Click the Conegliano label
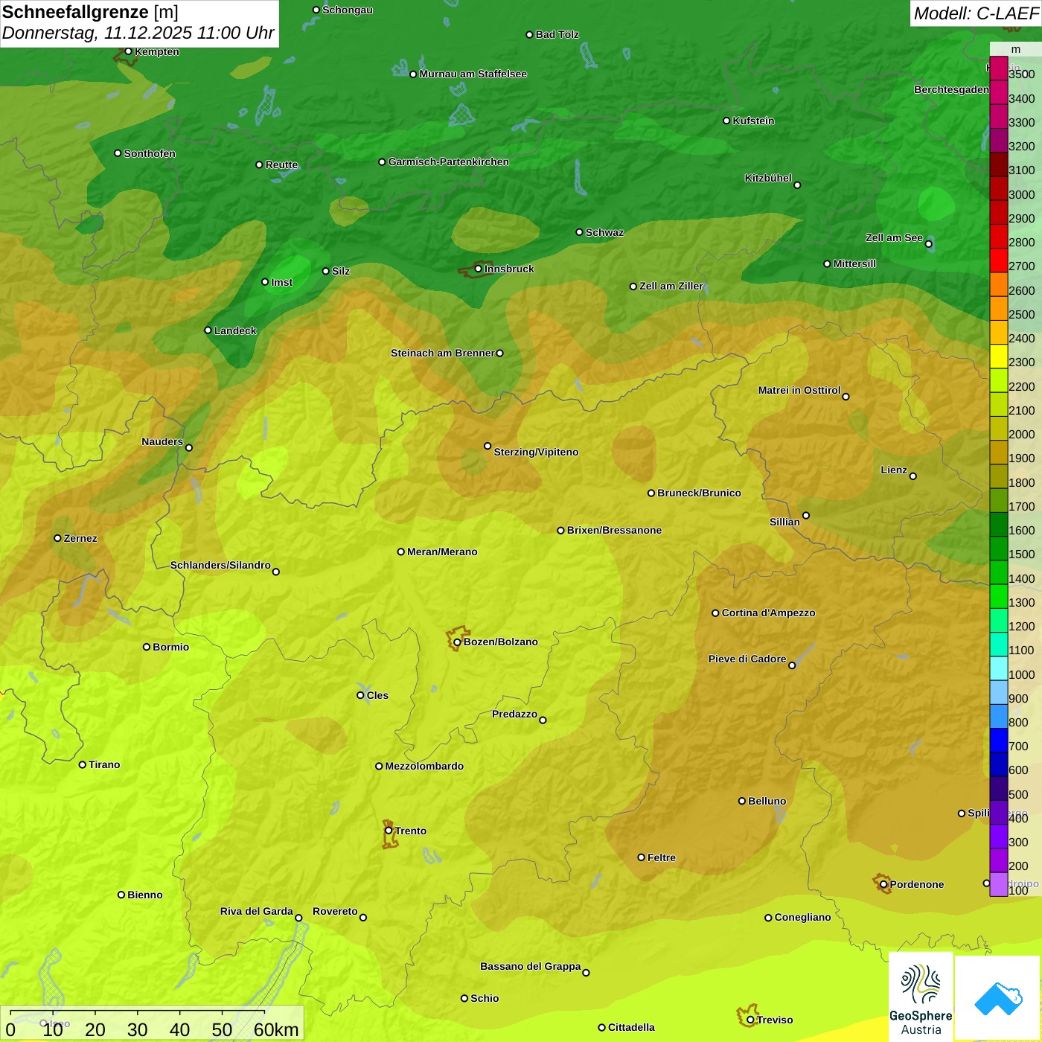The width and height of the screenshot is (1042, 1042). coord(802,917)
